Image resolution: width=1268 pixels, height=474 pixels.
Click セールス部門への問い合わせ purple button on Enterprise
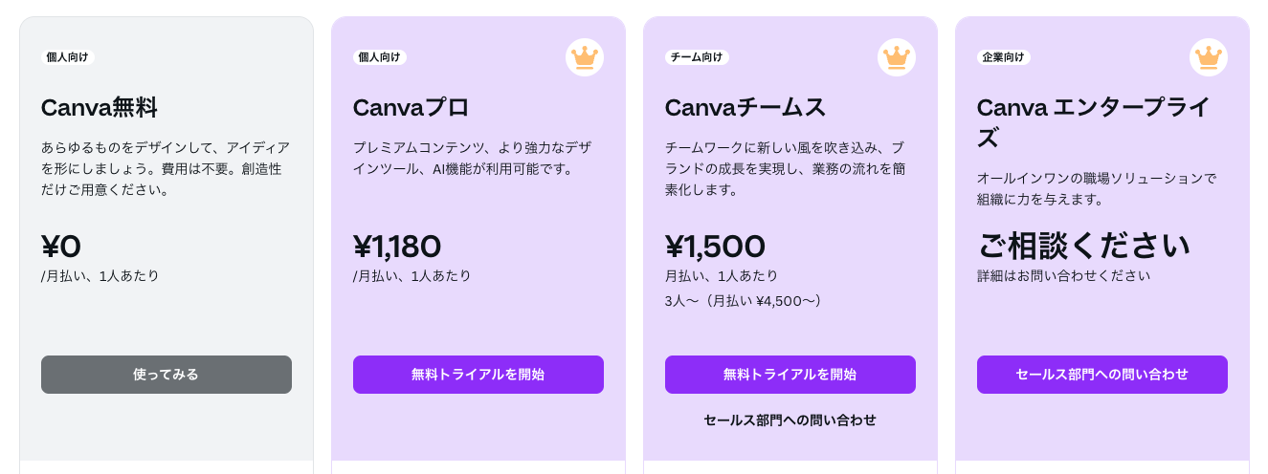click(x=1102, y=375)
